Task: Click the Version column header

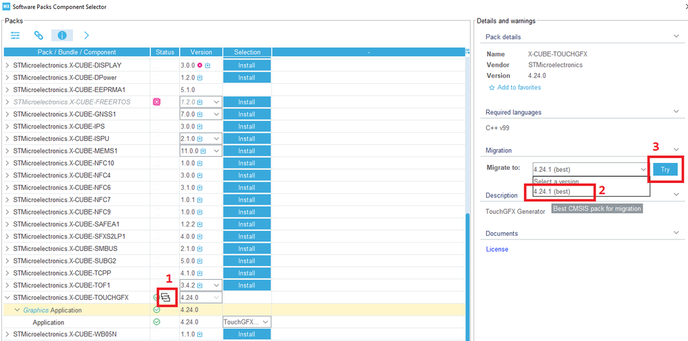Action: (201, 52)
